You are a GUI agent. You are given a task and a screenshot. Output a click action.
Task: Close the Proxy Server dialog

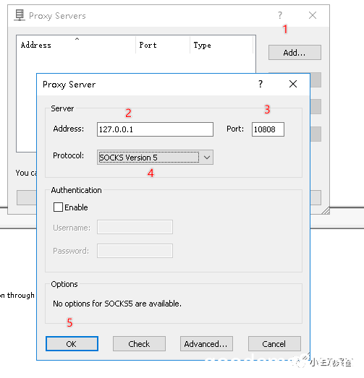point(293,84)
